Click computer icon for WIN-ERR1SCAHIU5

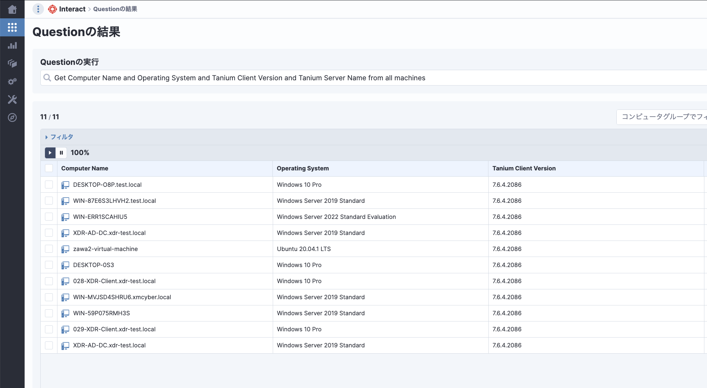point(65,217)
